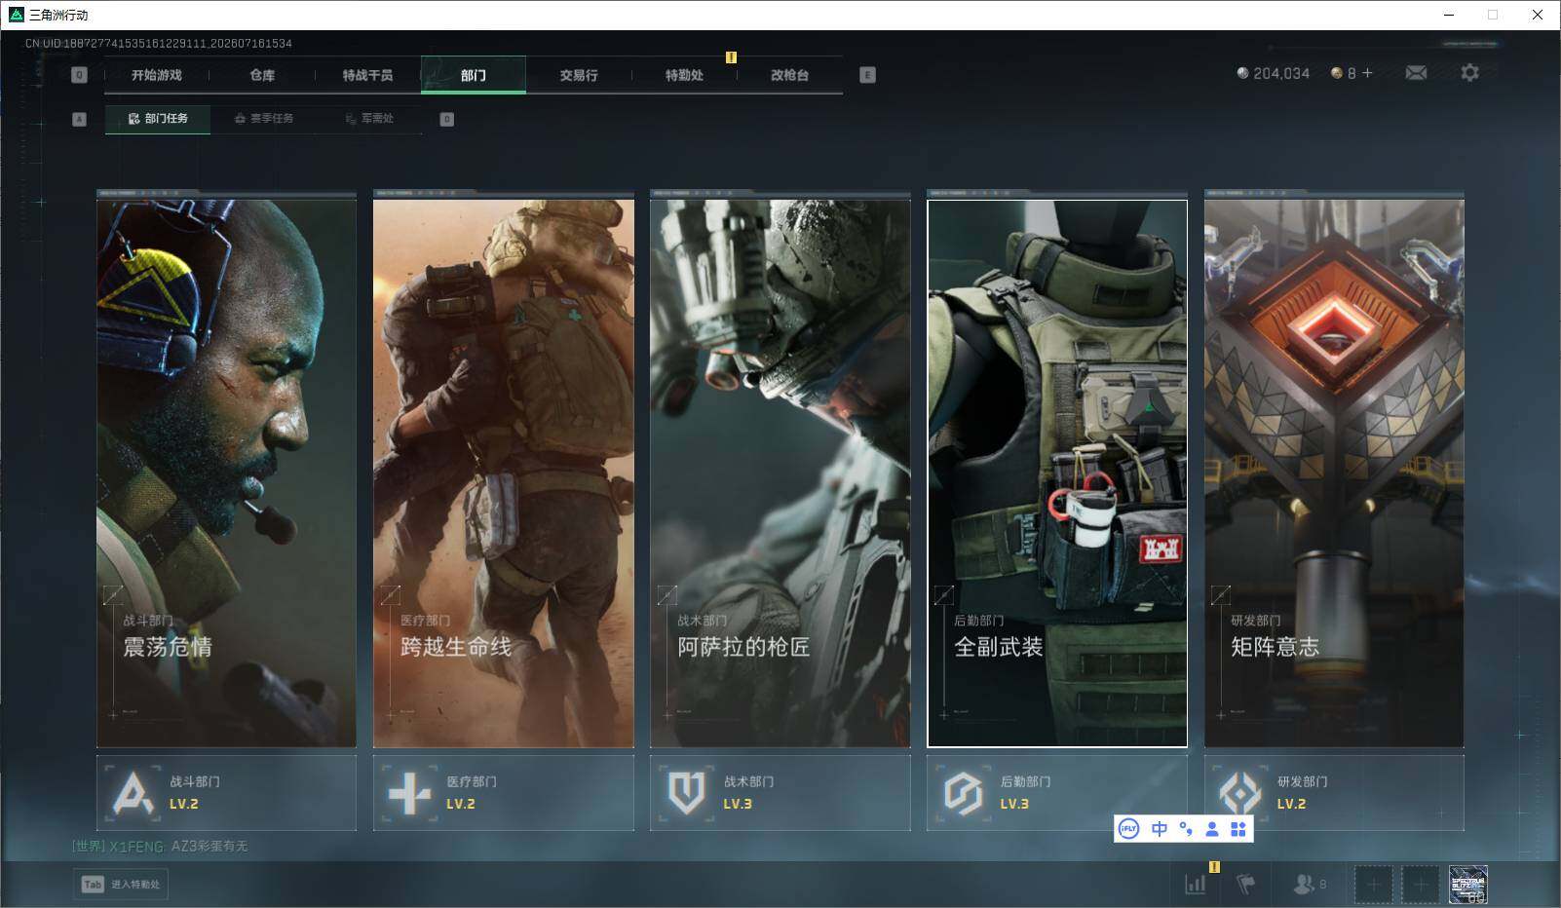
Task: Select the 赛季任务 sub-tab
Action: [x=263, y=119]
